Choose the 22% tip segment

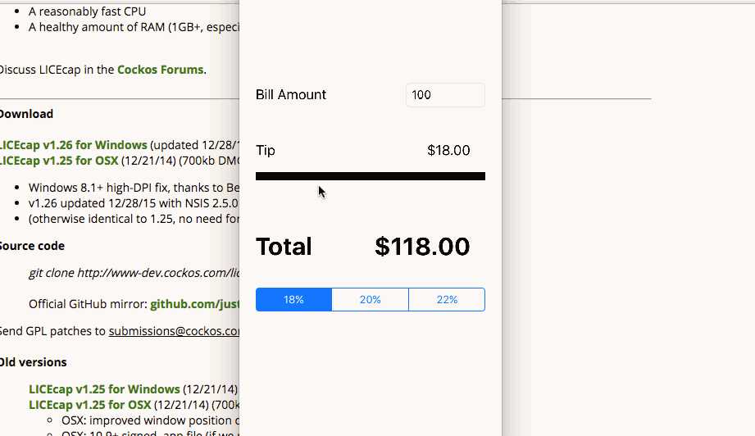click(x=447, y=300)
